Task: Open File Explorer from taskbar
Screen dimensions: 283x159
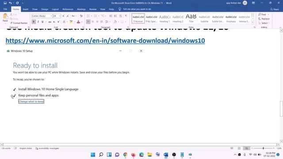Action: point(149,155)
